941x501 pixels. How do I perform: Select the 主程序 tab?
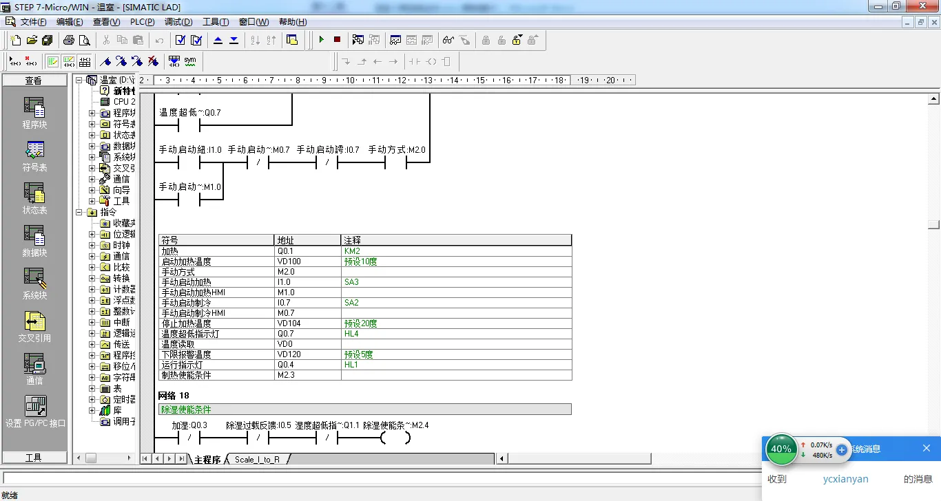click(x=207, y=459)
